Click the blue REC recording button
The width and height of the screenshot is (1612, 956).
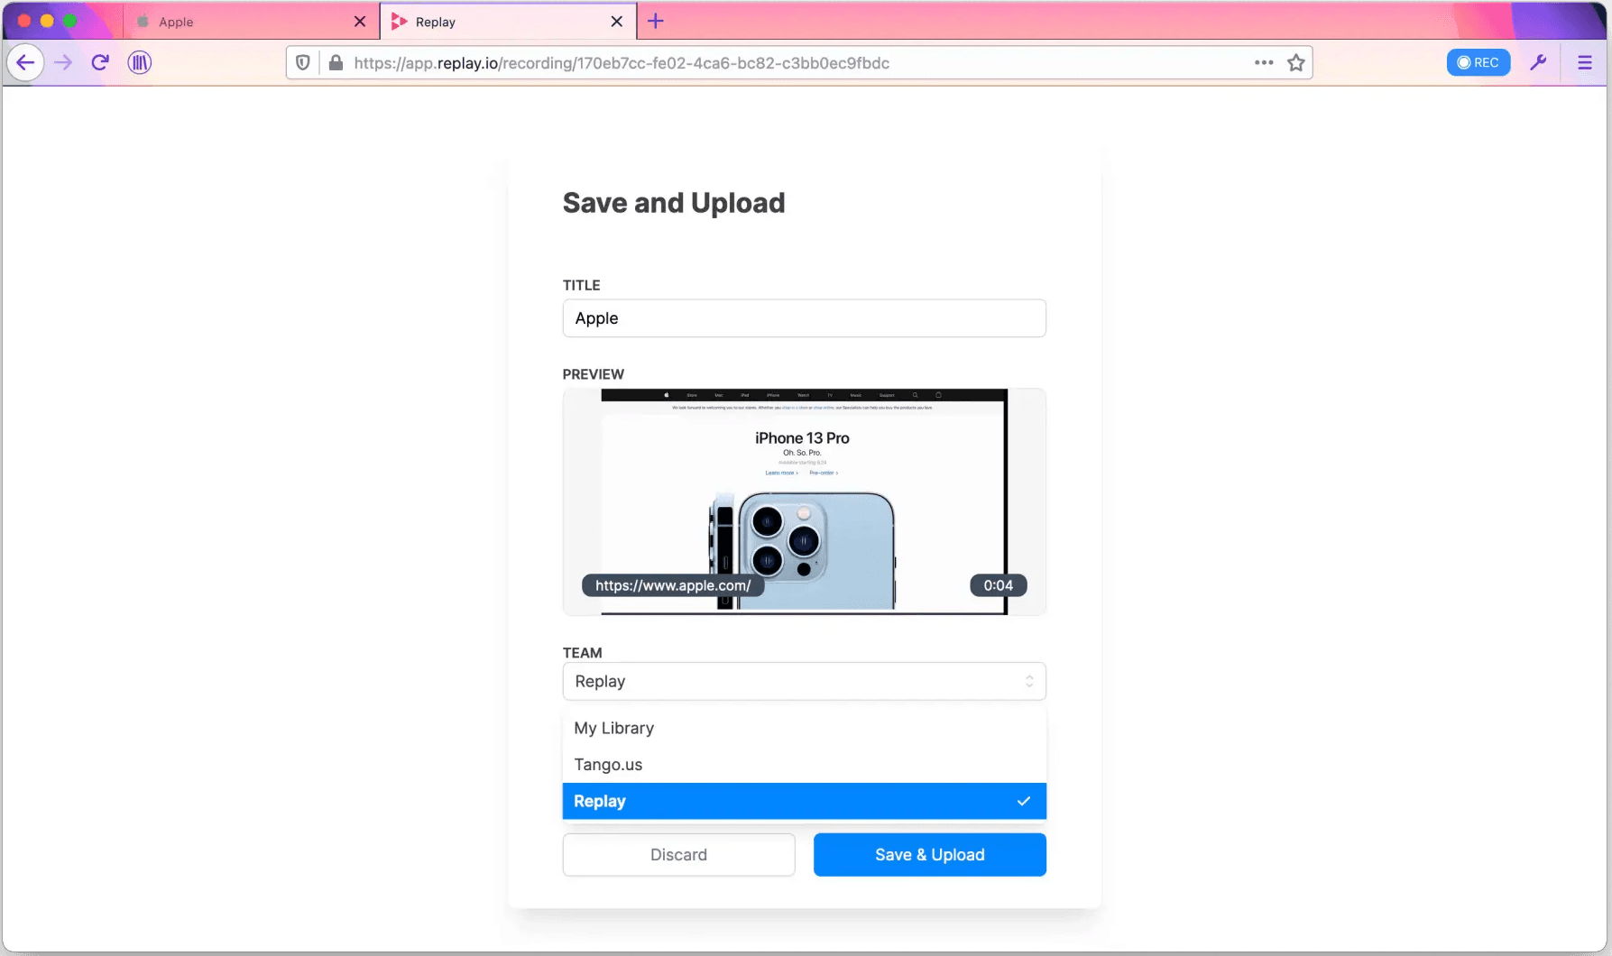point(1478,62)
